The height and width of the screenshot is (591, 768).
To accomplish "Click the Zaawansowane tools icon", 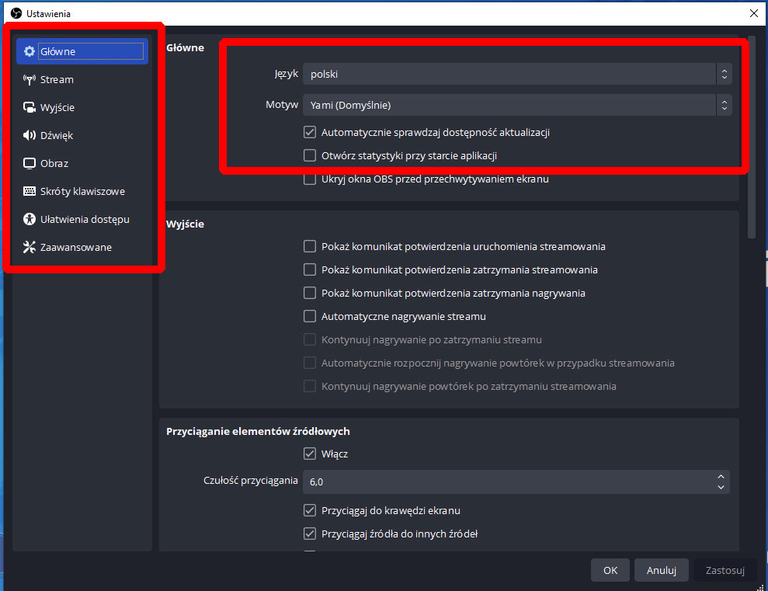I will [x=30, y=248].
